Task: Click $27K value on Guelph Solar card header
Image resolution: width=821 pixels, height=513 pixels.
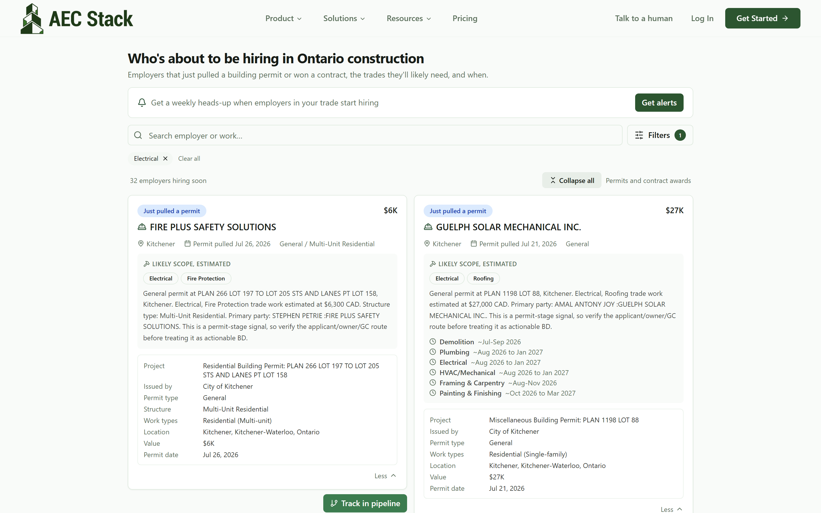Action: (x=674, y=210)
